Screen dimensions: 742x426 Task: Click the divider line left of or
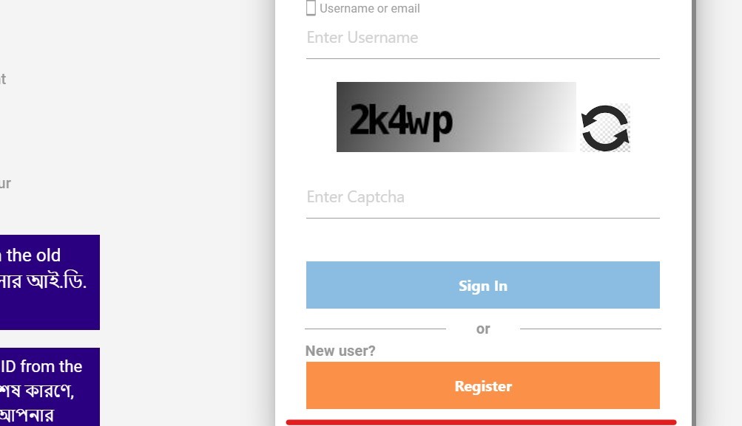375,329
